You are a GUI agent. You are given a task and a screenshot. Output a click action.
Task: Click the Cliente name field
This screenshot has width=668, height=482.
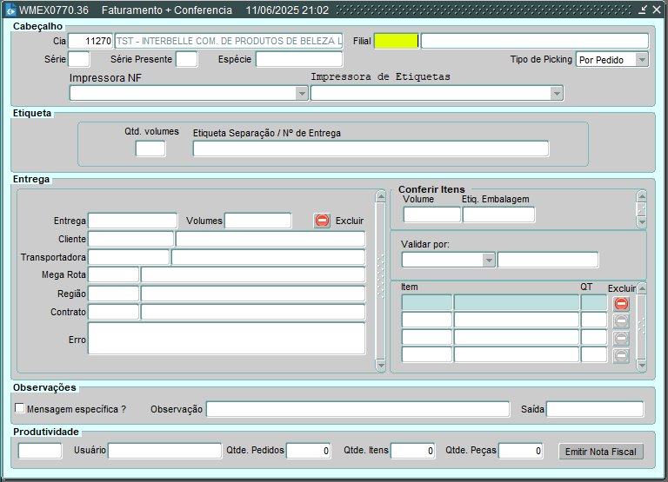(x=271, y=239)
